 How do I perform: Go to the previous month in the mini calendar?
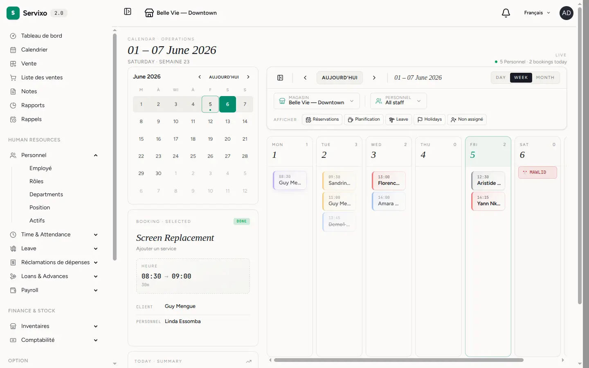200,77
